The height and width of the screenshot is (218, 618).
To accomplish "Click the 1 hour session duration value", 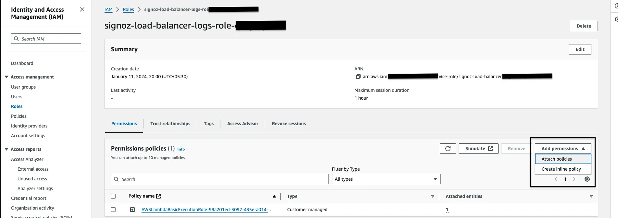I will [361, 98].
